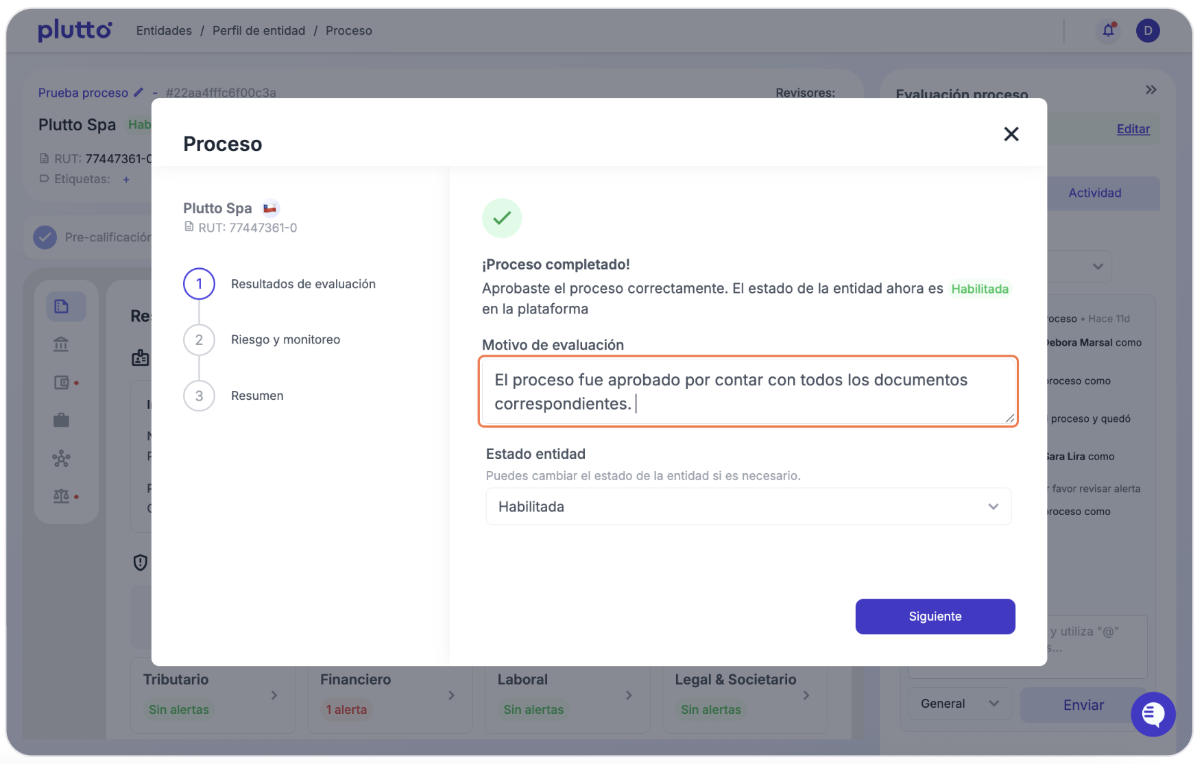Viewport: 1204px width, 764px height.
Task: Click the "Resultados de evaluación" step label
Action: coord(303,284)
